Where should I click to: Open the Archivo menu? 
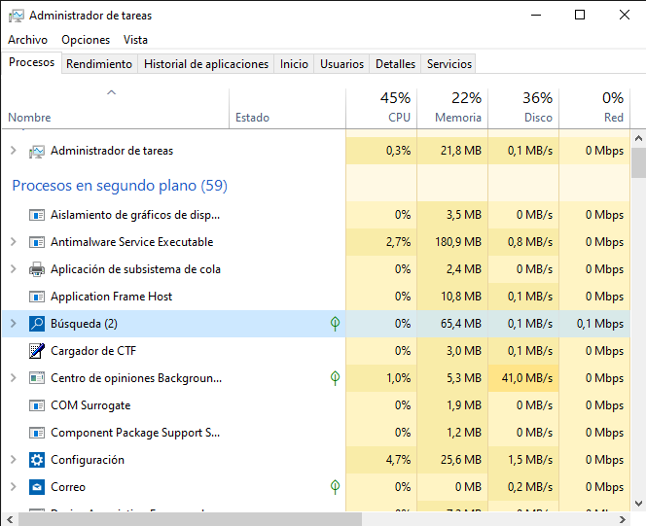tap(27, 40)
